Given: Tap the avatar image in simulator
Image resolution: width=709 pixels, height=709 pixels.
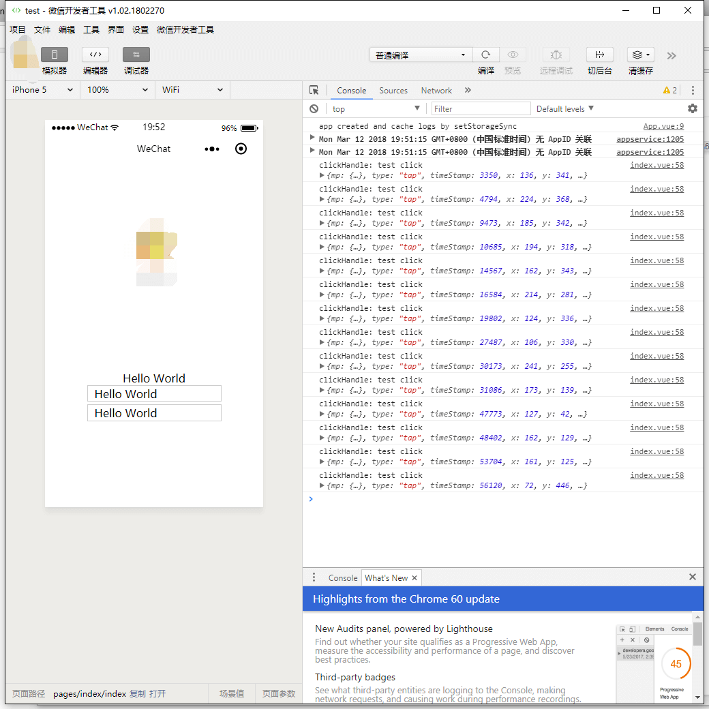Looking at the screenshot, I should [x=156, y=252].
